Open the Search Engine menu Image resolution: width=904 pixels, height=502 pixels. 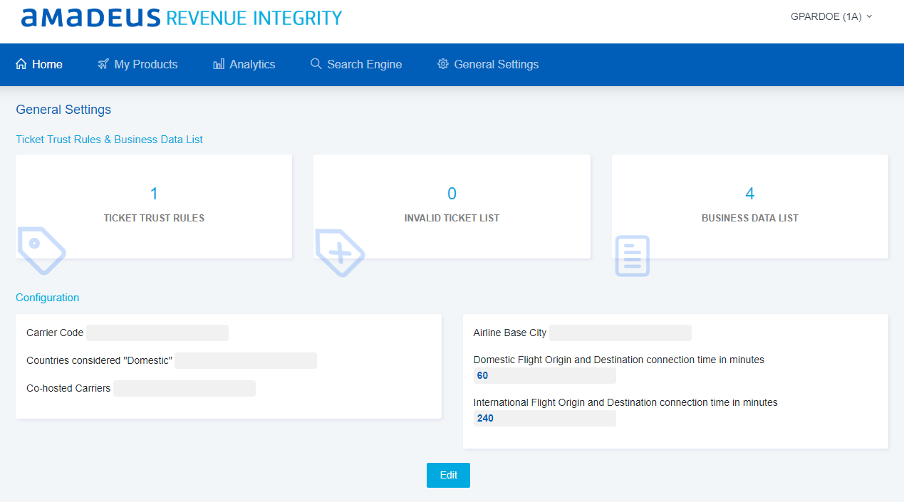pyautogui.click(x=356, y=64)
